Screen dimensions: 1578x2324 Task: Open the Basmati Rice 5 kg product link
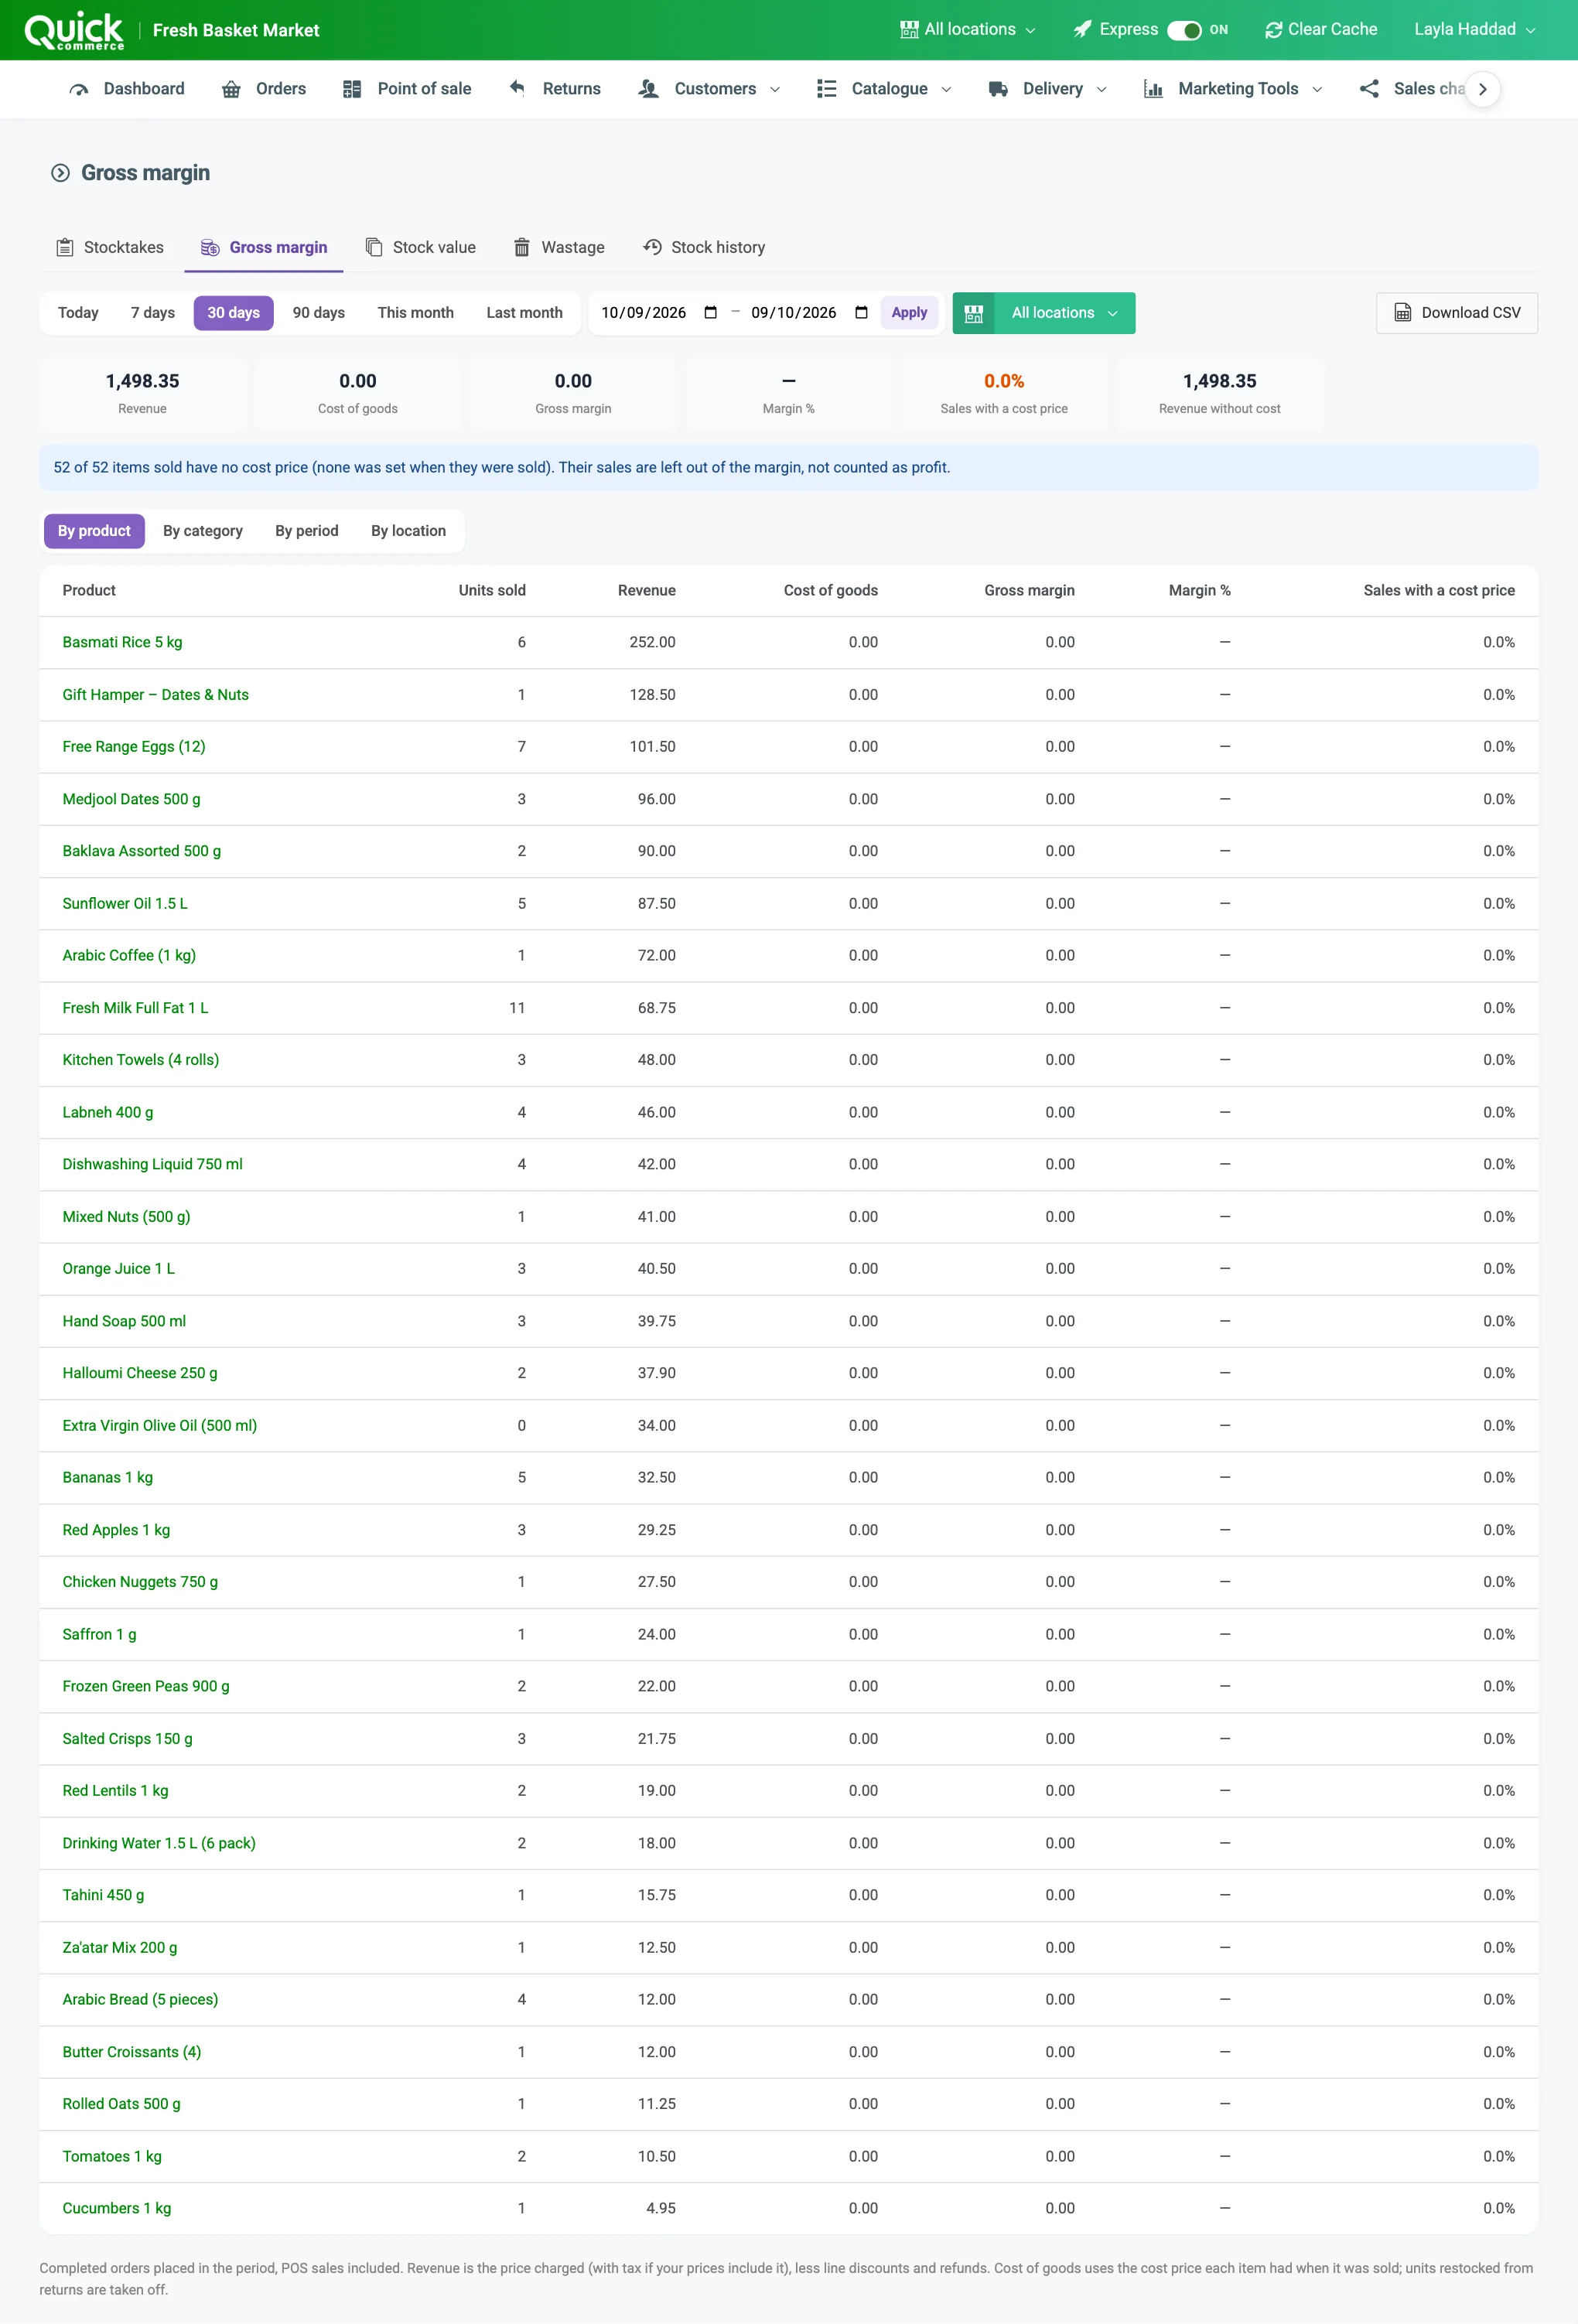click(x=122, y=643)
